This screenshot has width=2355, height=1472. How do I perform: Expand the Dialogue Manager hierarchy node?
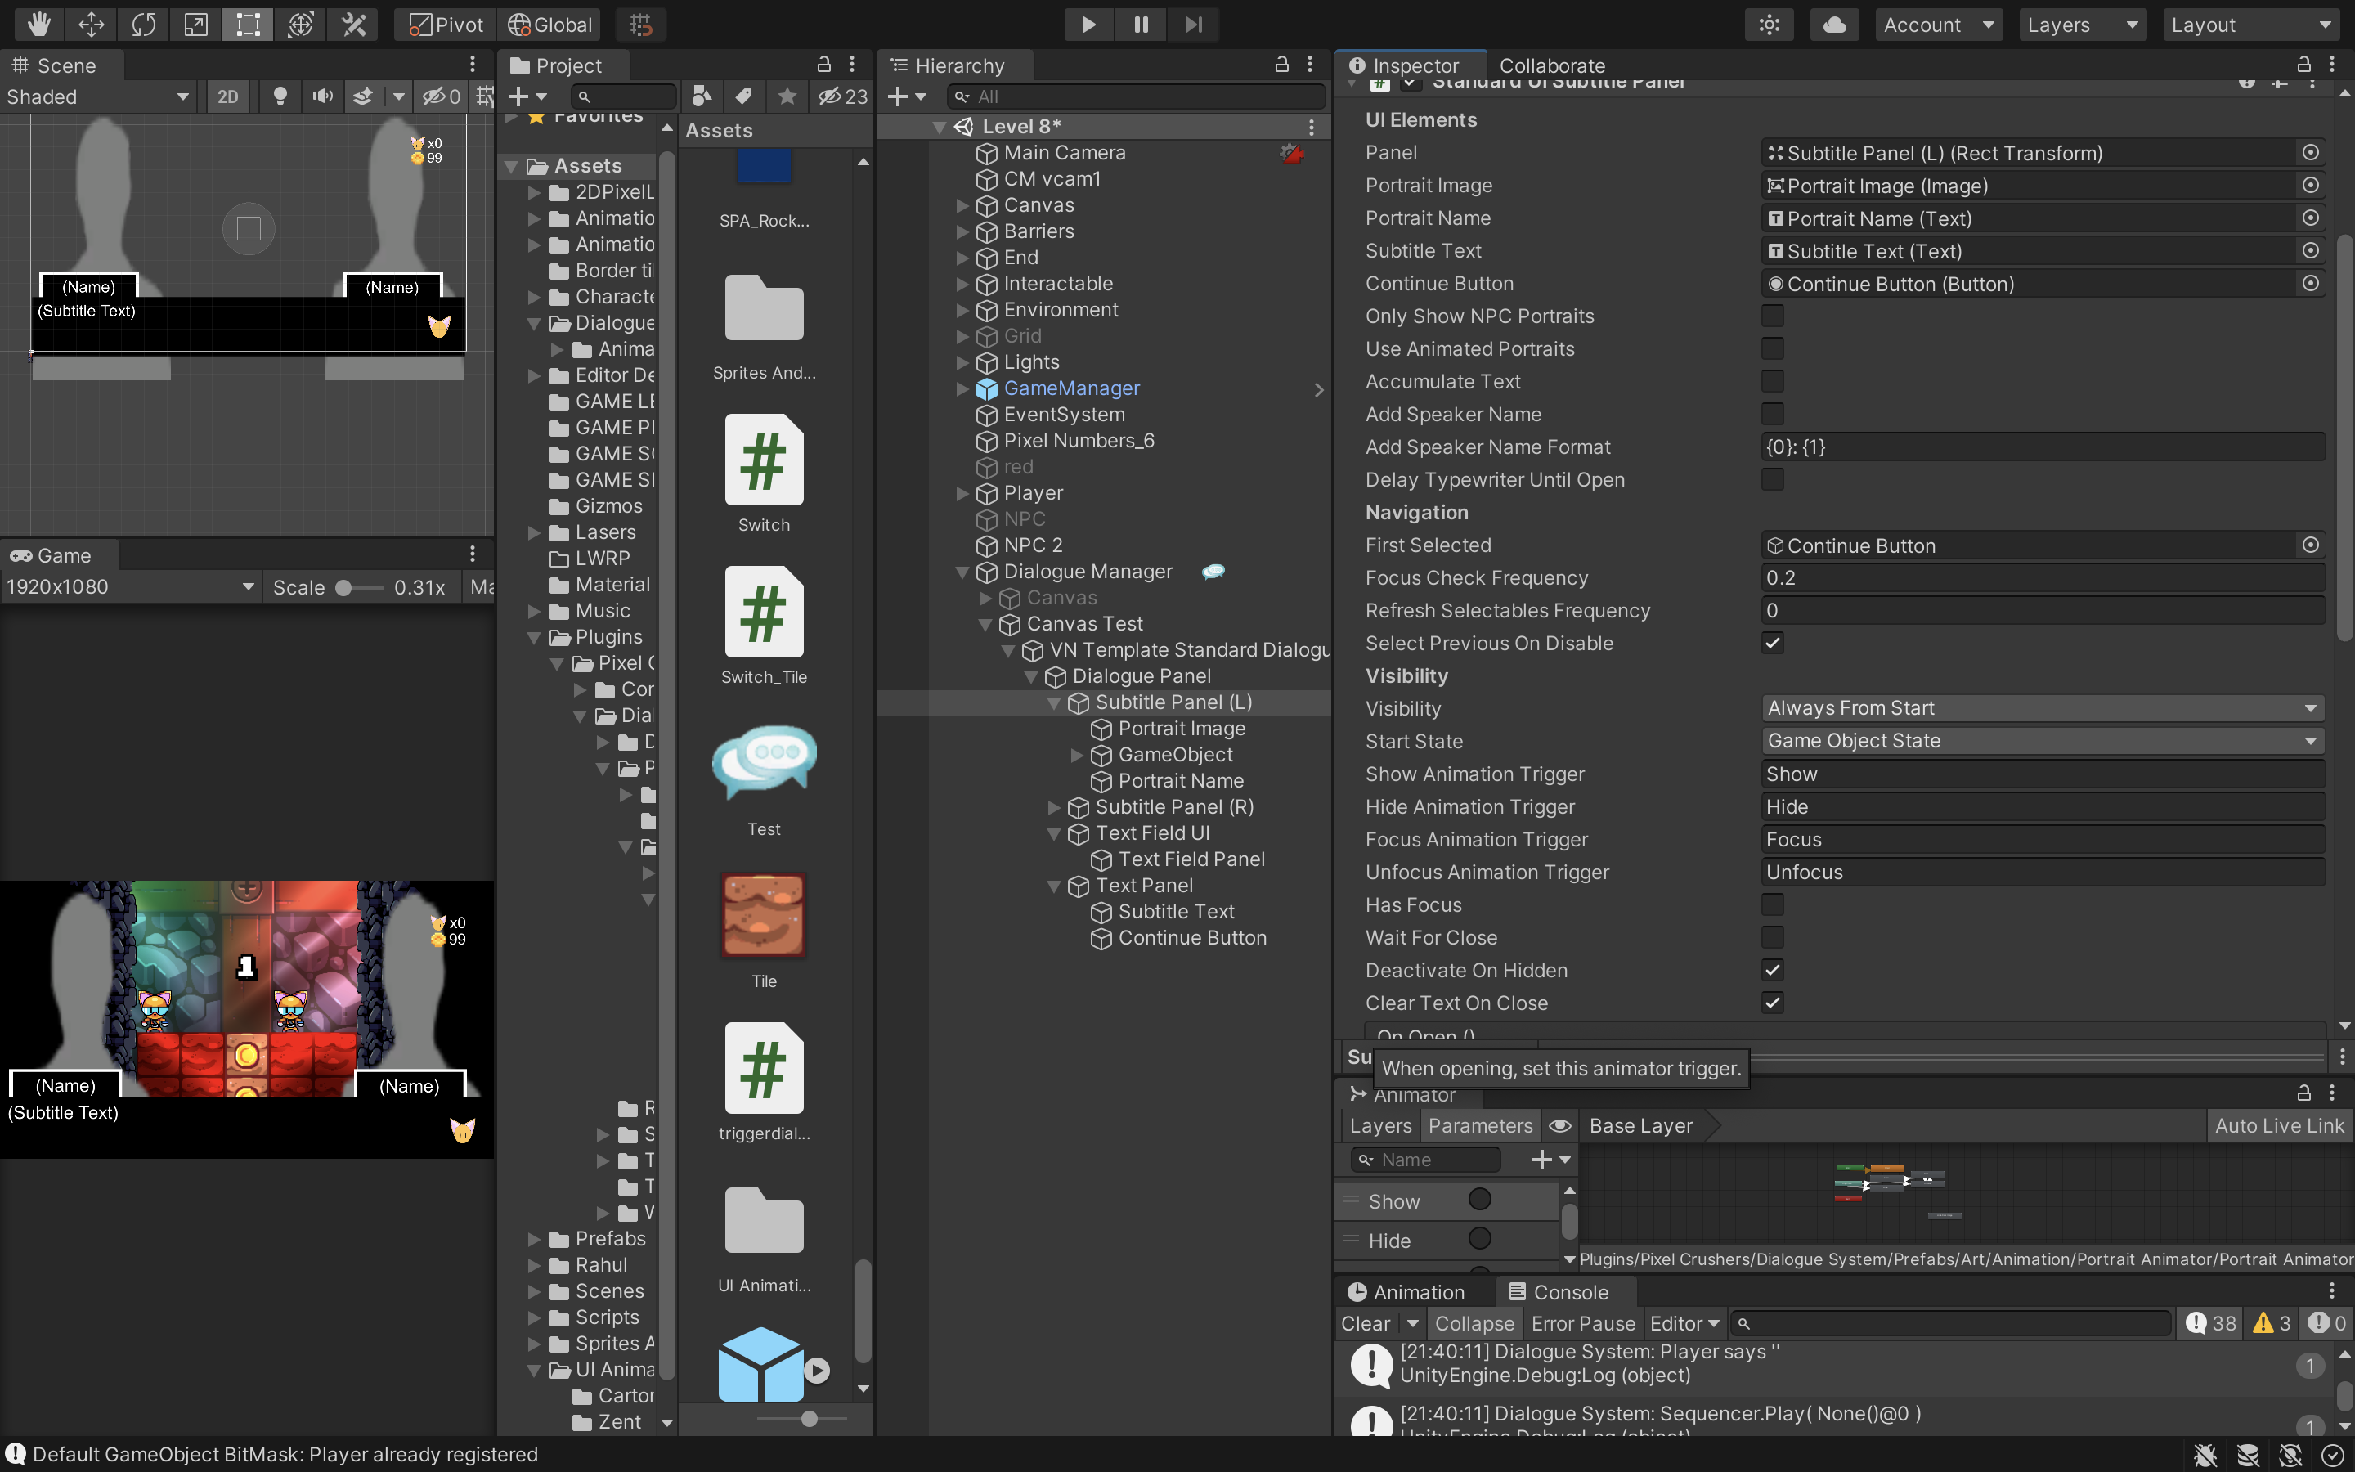pyautogui.click(x=962, y=570)
